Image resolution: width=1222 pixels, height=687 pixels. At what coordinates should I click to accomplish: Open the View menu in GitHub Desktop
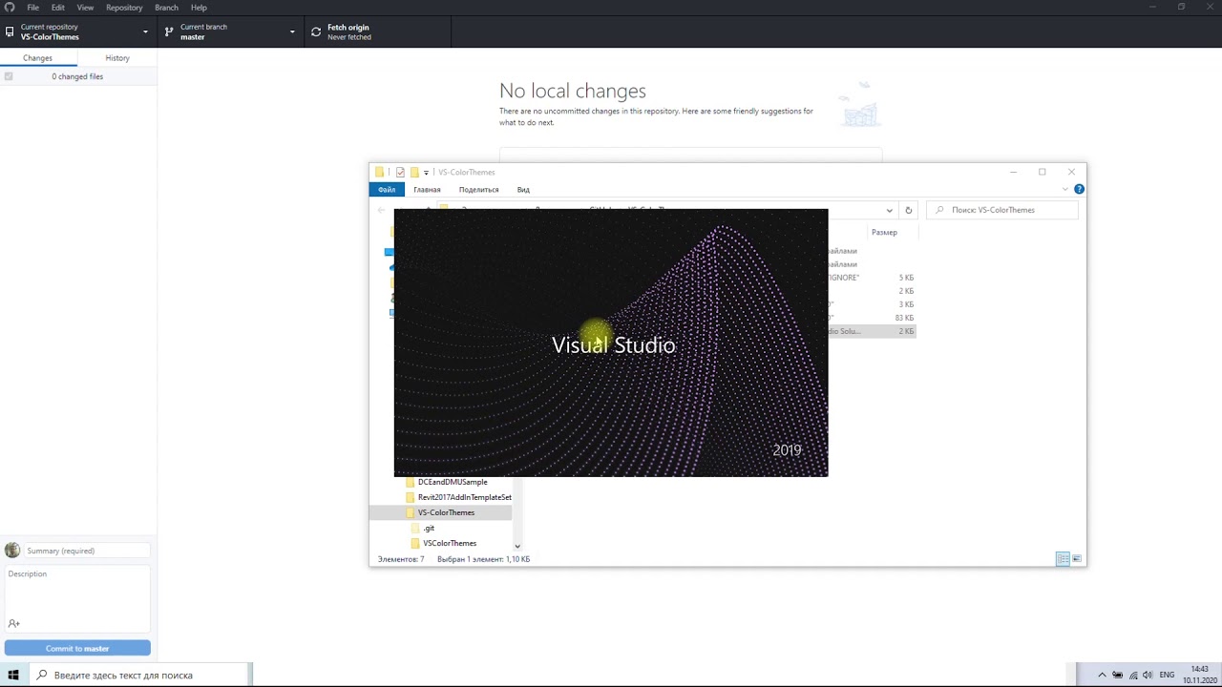click(x=85, y=8)
